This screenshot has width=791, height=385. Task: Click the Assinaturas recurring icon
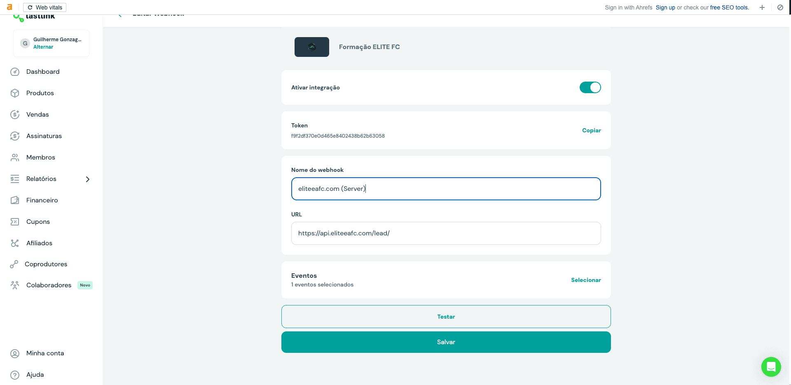(x=15, y=136)
